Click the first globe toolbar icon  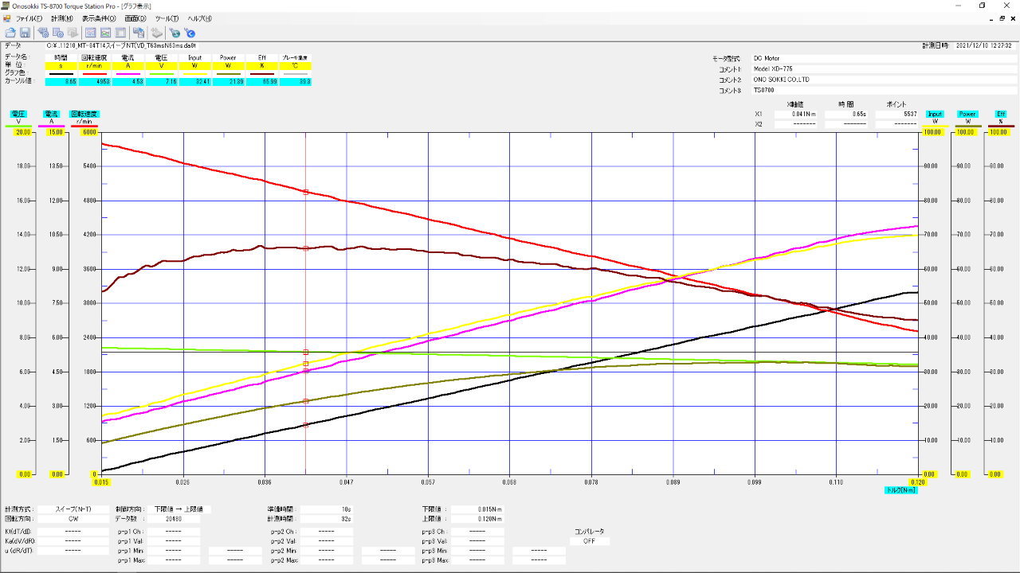pyautogui.click(x=175, y=33)
